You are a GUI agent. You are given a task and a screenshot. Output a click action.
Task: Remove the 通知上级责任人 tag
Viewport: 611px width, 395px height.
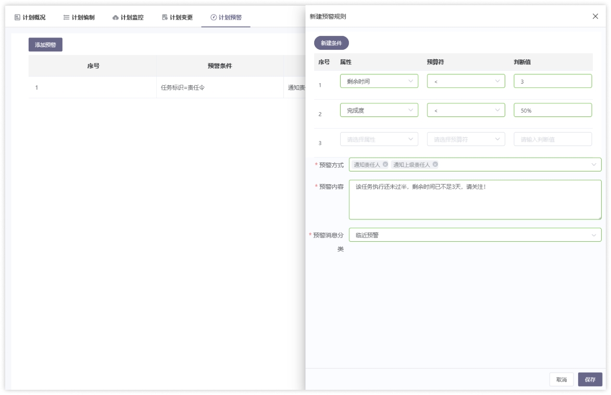435,165
